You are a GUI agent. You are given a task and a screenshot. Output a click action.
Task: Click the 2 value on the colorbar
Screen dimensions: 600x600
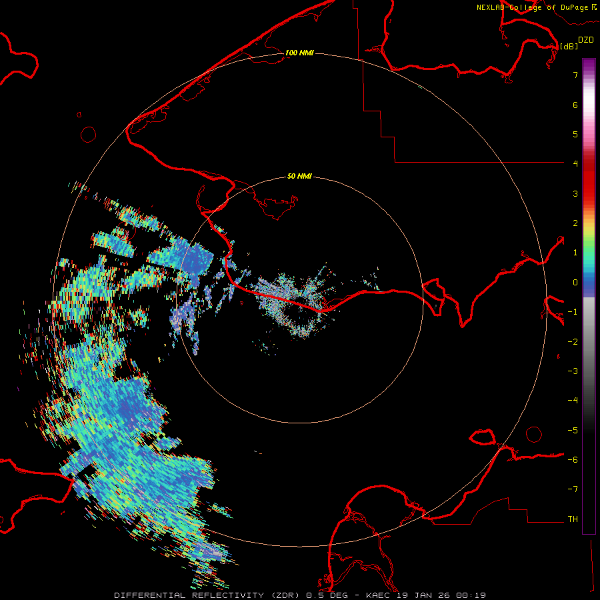pyautogui.click(x=575, y=223)
